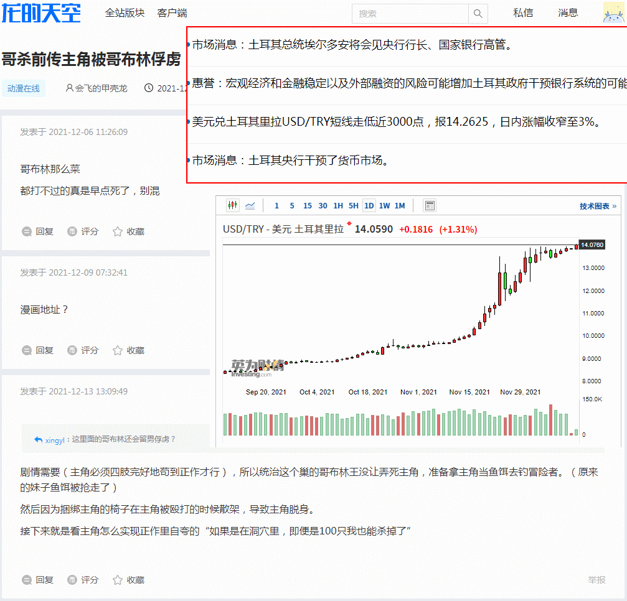Open the 动漫在线 category tag
Image resolution: width=627 pixels, height=601 pixels.
(24, 88)
